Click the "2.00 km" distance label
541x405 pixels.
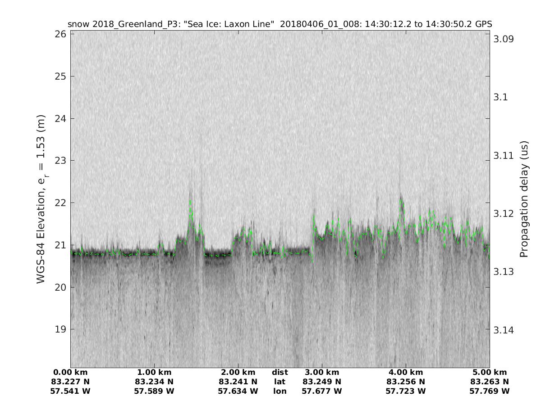(238, 373)
